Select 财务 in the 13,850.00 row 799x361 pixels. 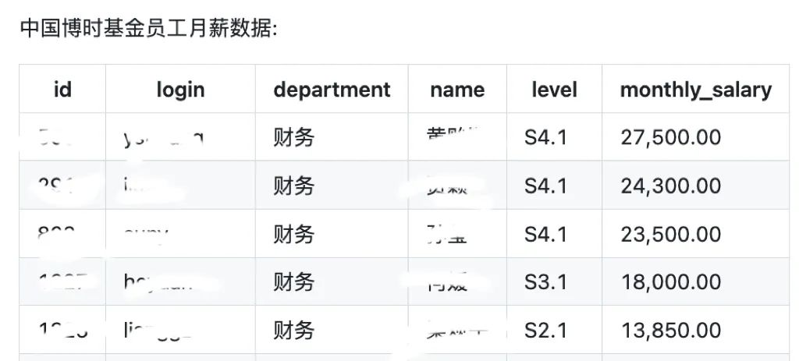[293, 331]
